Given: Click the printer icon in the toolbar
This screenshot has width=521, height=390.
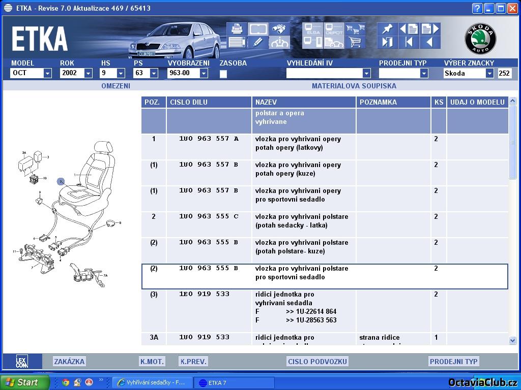Looking at the screenshot, I should click(x=236, y=29).
